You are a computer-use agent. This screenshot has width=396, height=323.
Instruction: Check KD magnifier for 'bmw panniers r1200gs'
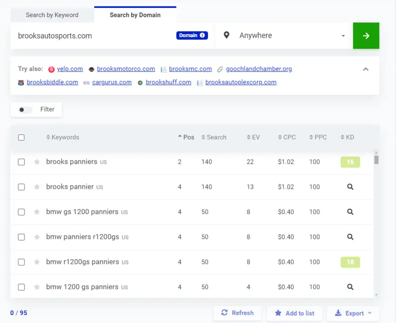pyautogui.click(x=350, y=237)
